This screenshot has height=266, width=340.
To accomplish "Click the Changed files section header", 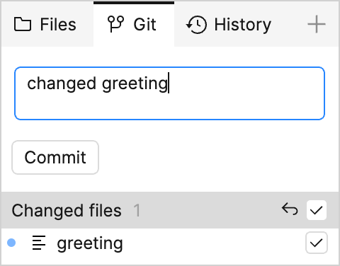I will (170, 210).
